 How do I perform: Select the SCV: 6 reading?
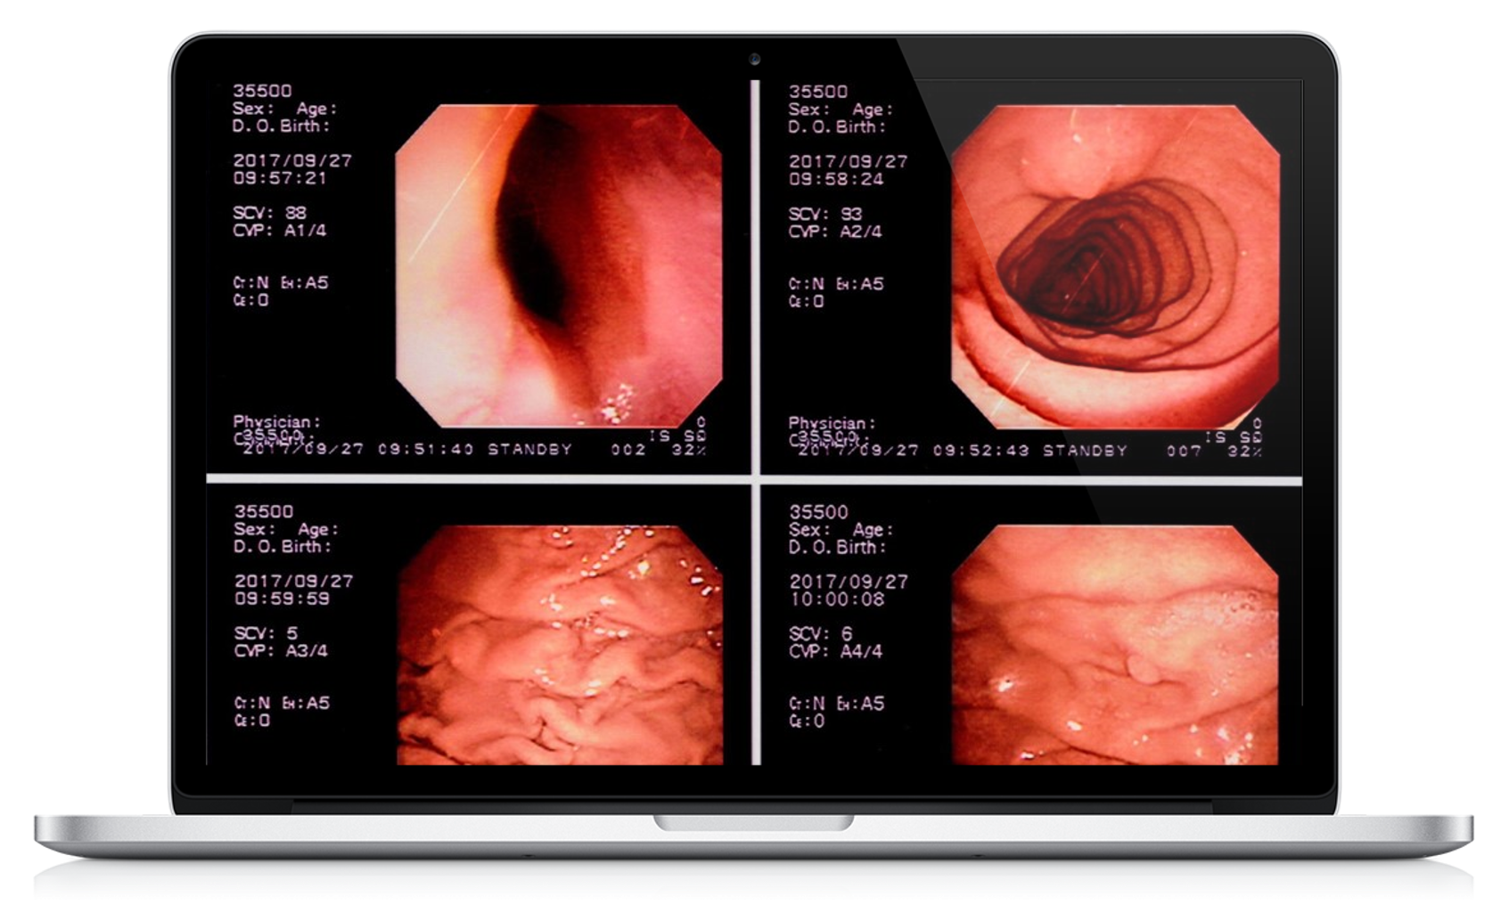click(x=821, y=634)
